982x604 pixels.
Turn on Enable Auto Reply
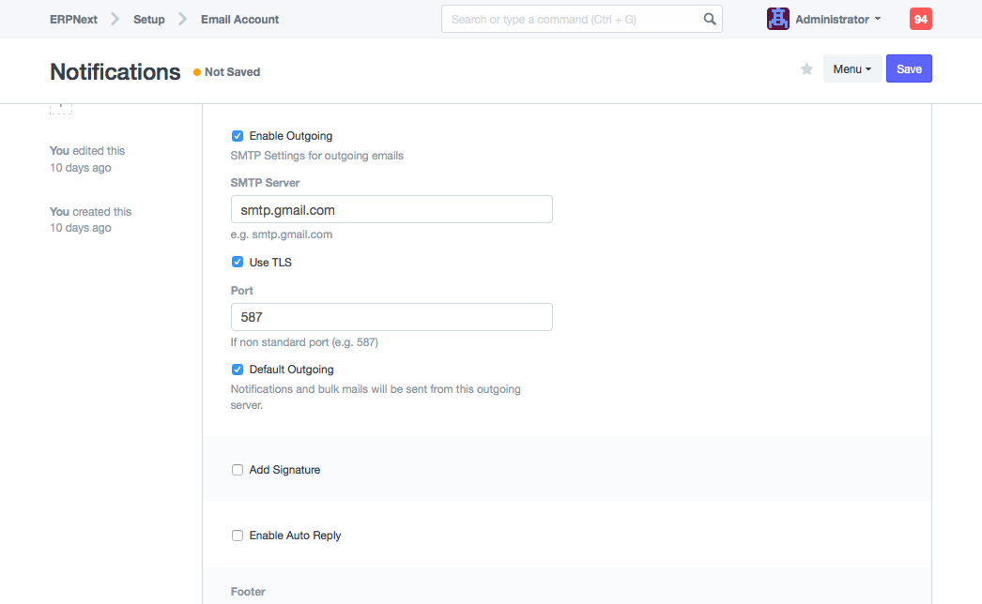coord(238,536)
